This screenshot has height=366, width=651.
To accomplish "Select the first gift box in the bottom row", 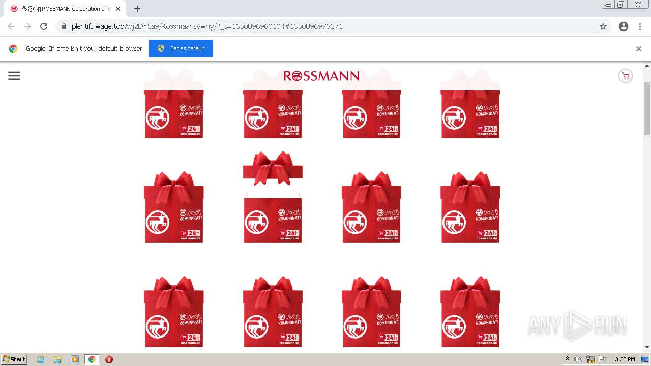I will coord(174,312).
